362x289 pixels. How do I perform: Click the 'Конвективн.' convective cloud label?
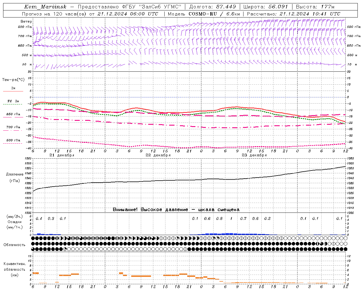15,264
